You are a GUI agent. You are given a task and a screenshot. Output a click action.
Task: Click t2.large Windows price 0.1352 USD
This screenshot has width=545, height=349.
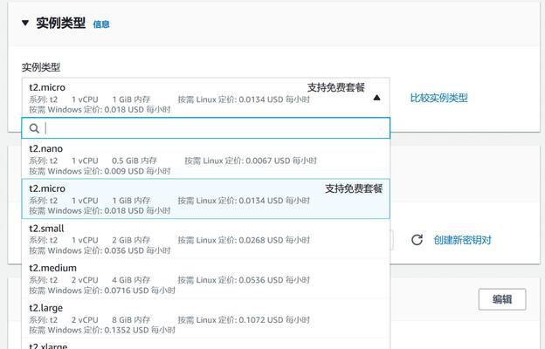pyautogui.click(x=102, y=330)
